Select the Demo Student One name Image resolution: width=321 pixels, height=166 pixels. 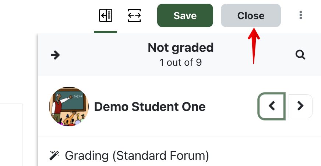150,107
